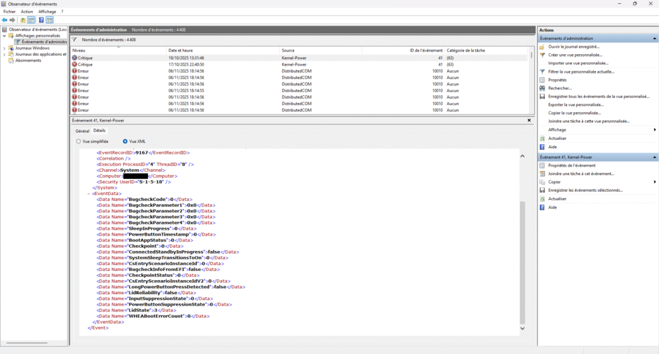Switch to the Général tab
Screen dimensions: 659x354
82,131
